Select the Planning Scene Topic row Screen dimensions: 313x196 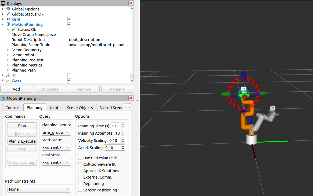[x=65, y=45]
